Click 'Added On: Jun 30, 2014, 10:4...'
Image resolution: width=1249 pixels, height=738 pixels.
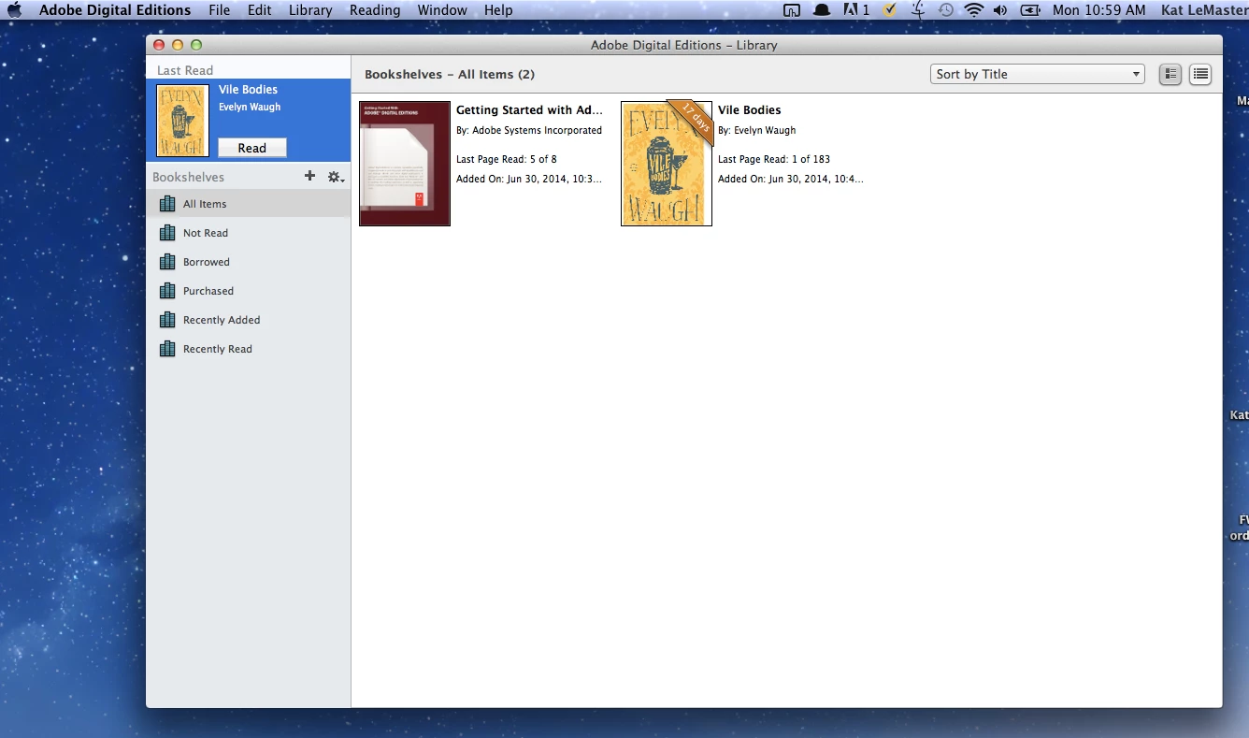coord(791,179)
